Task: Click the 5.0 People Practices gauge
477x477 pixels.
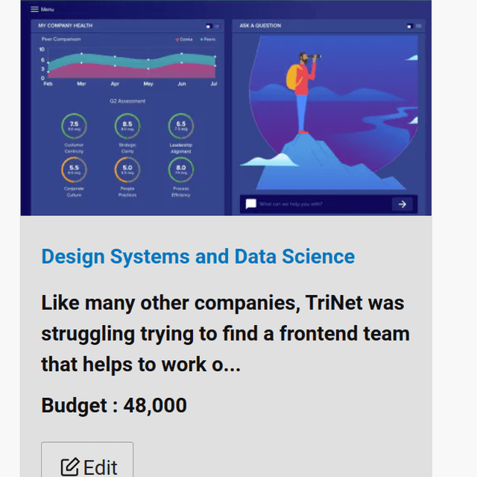Action: coord(127,169)
